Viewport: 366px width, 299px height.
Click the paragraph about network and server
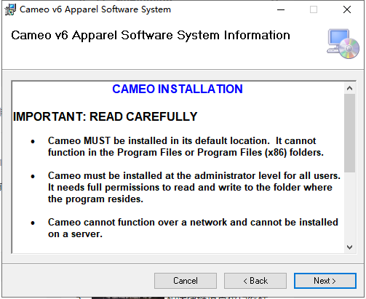click(193, 228)
